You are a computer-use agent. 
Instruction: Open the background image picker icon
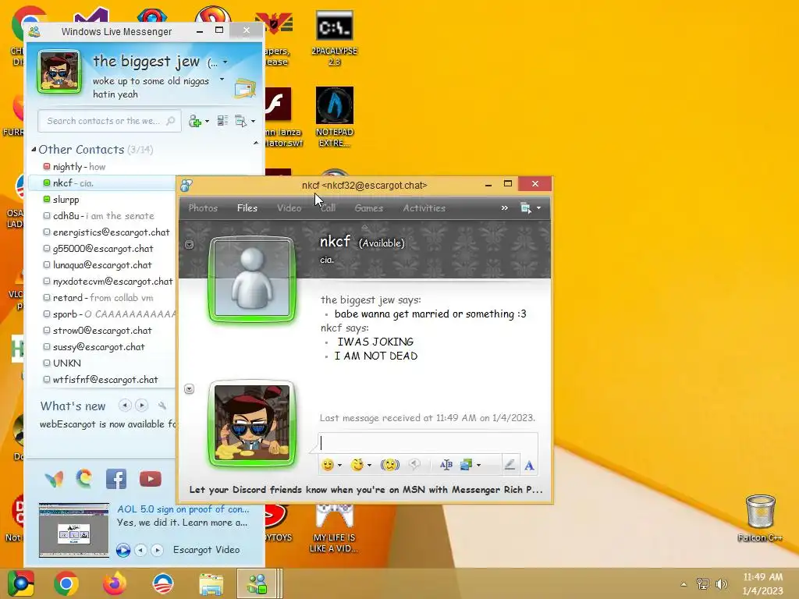click(x=467, y=465)
